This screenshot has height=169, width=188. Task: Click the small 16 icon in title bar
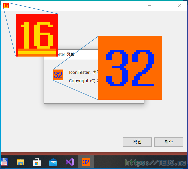[x=6, y=5]
